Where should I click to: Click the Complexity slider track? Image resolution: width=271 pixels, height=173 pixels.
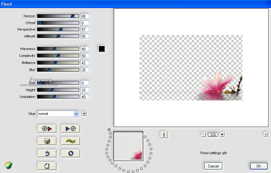58,56
